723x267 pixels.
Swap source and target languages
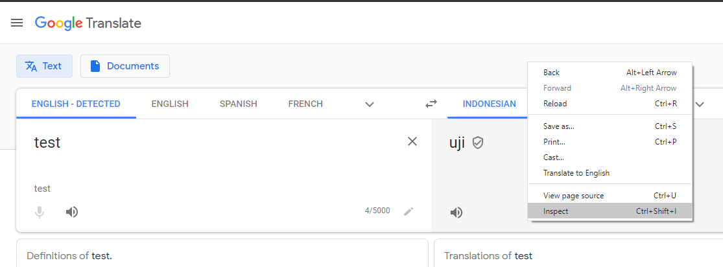pos(431,104)
